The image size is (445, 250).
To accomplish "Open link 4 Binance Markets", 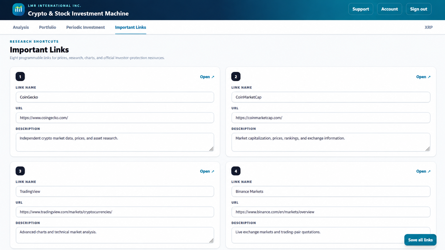I will pos(423,171).
